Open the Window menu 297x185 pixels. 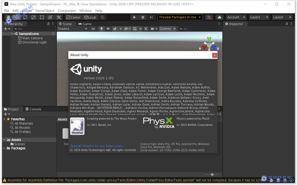(85, 10)
